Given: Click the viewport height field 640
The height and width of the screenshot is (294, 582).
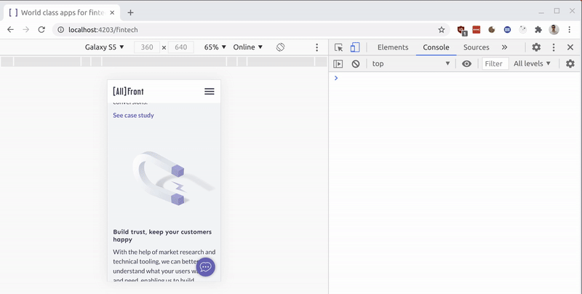Looking at the screenshot, I should coord(181,47).
